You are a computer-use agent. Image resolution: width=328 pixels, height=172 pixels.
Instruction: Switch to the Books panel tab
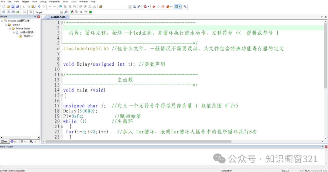14,142
